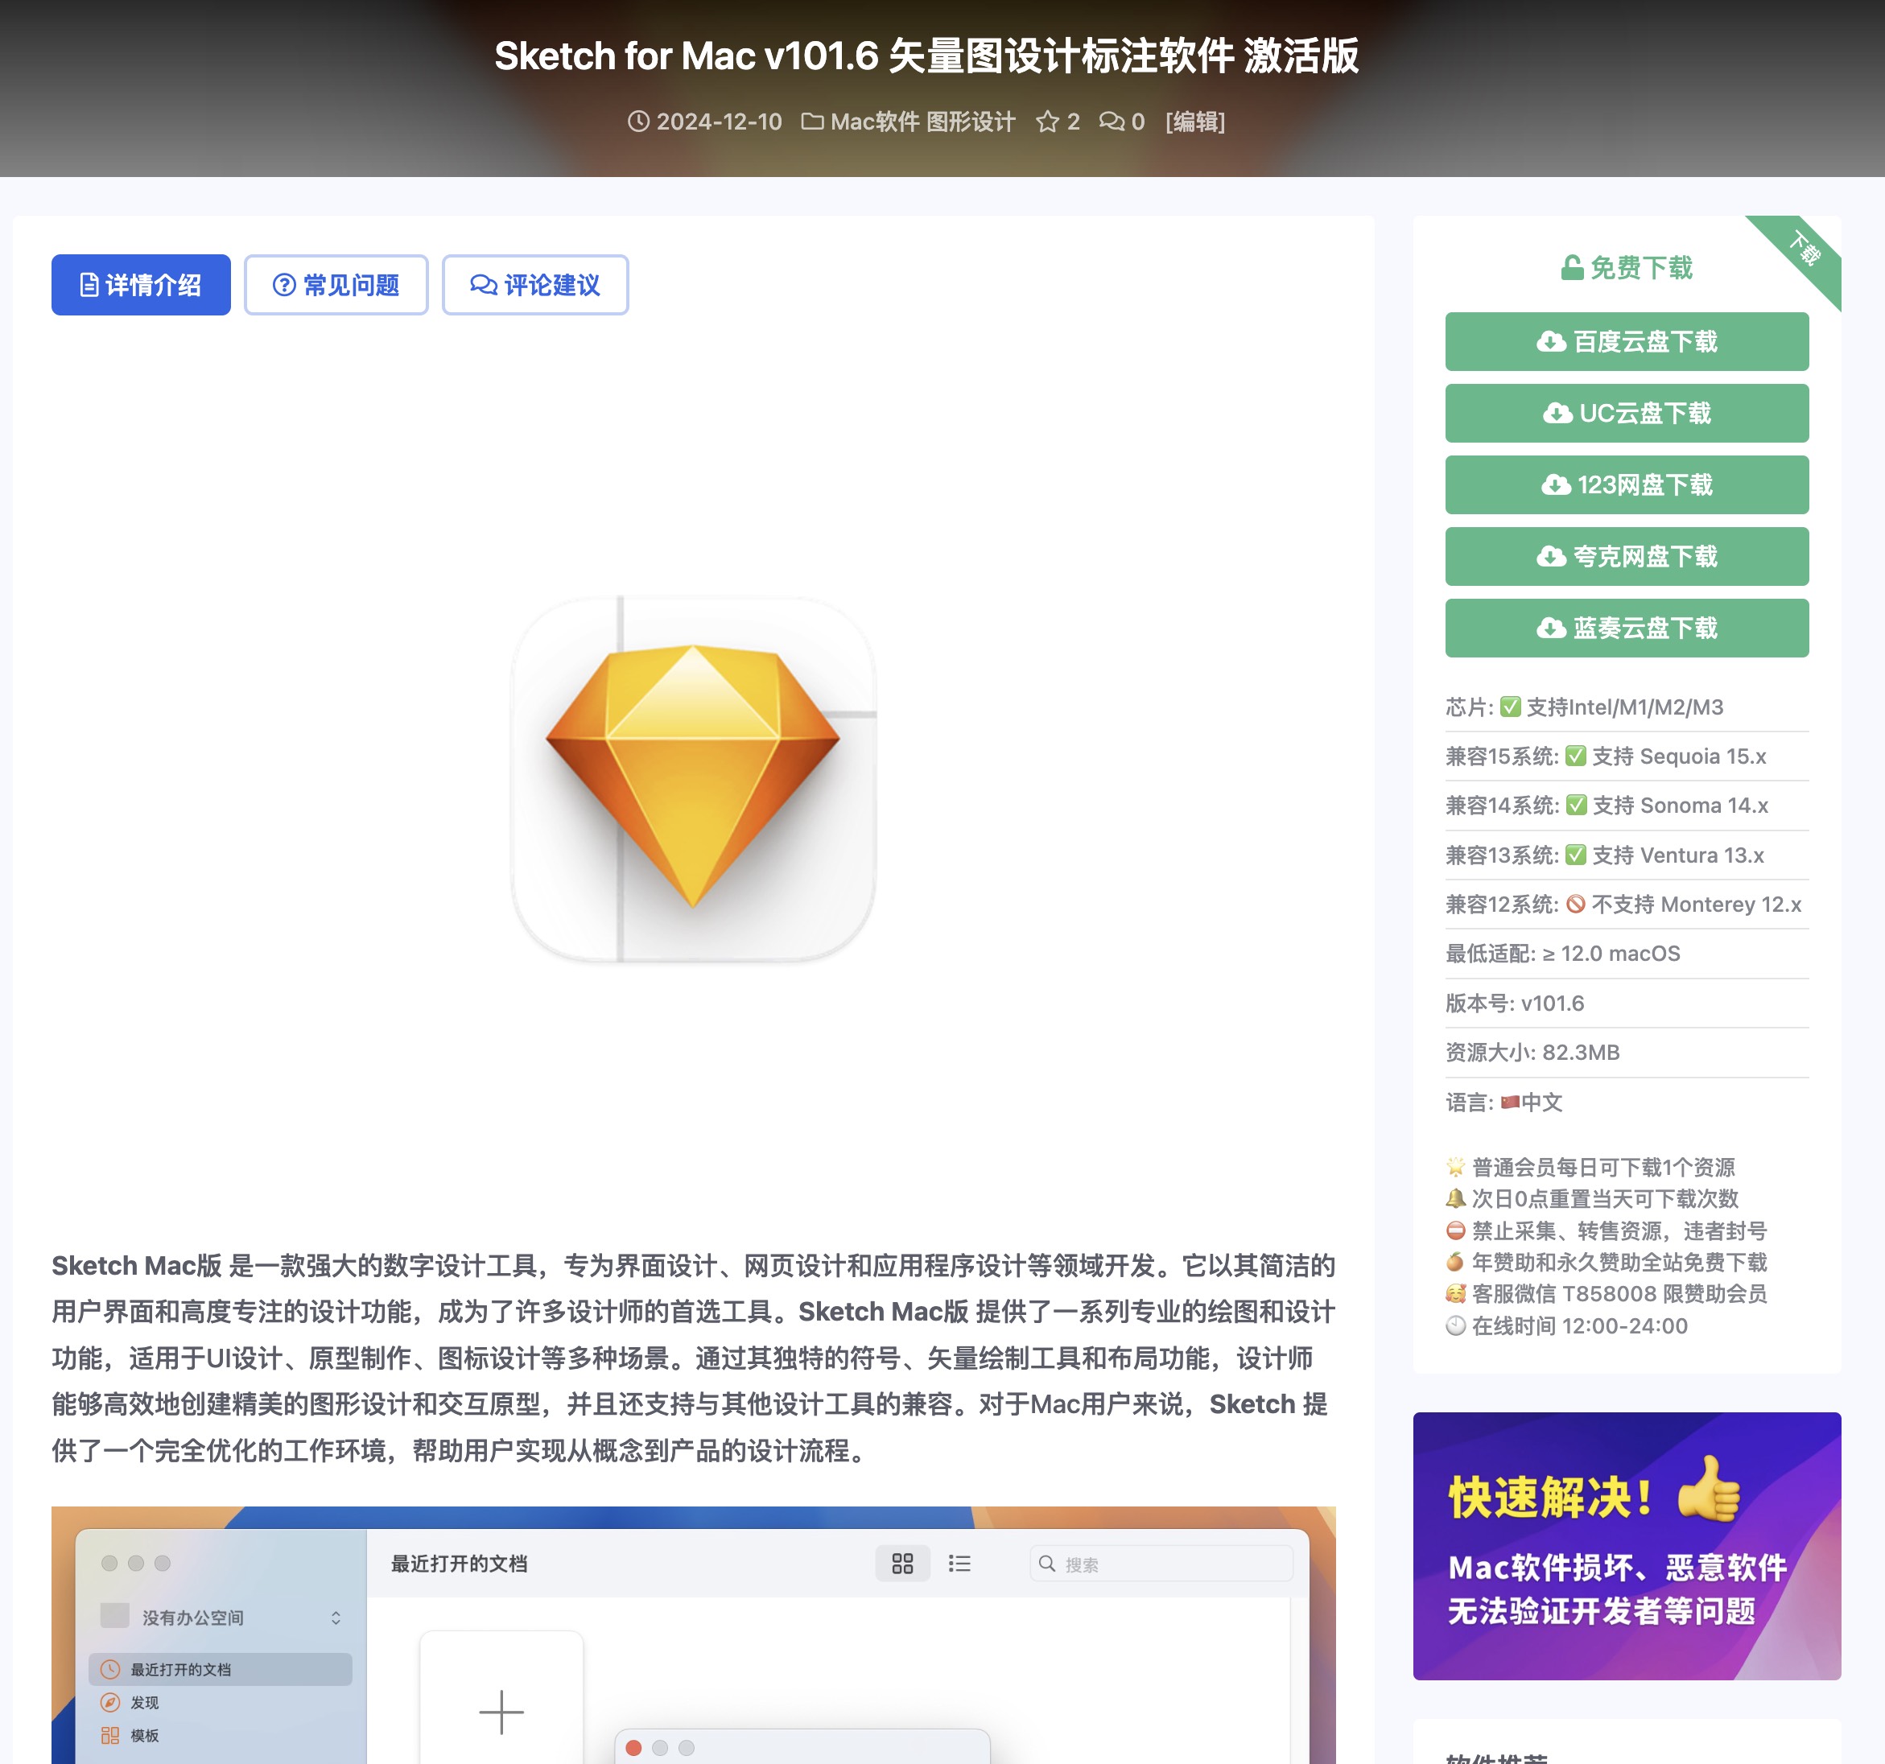
Task: Open the 图形设计 category link
Action: [x=970, y=122]
